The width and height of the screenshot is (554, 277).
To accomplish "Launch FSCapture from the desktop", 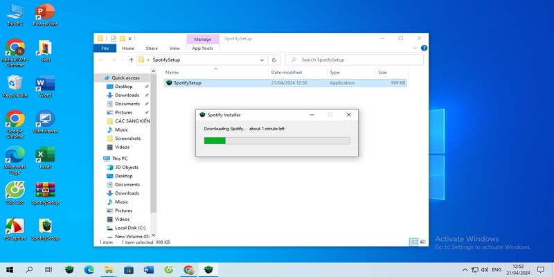I will (x=15, y=229).
